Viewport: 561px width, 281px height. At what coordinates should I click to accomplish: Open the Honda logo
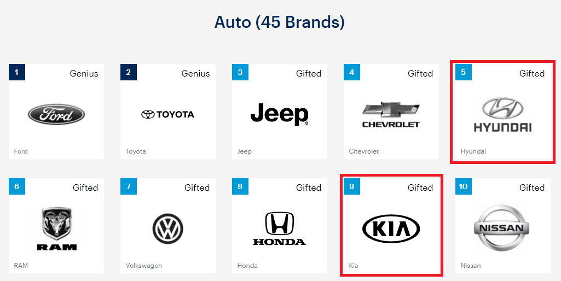280,229
